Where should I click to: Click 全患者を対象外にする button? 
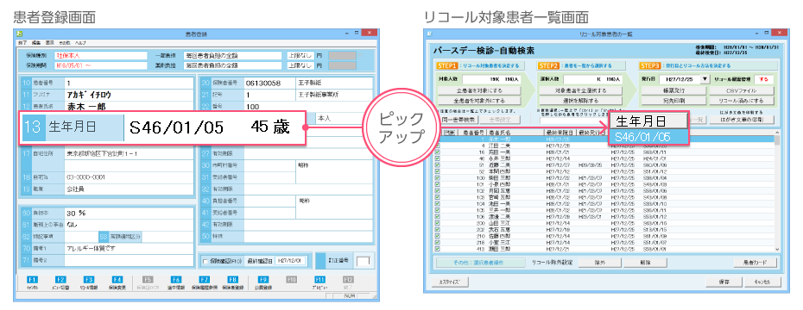[x=479, y=101]
